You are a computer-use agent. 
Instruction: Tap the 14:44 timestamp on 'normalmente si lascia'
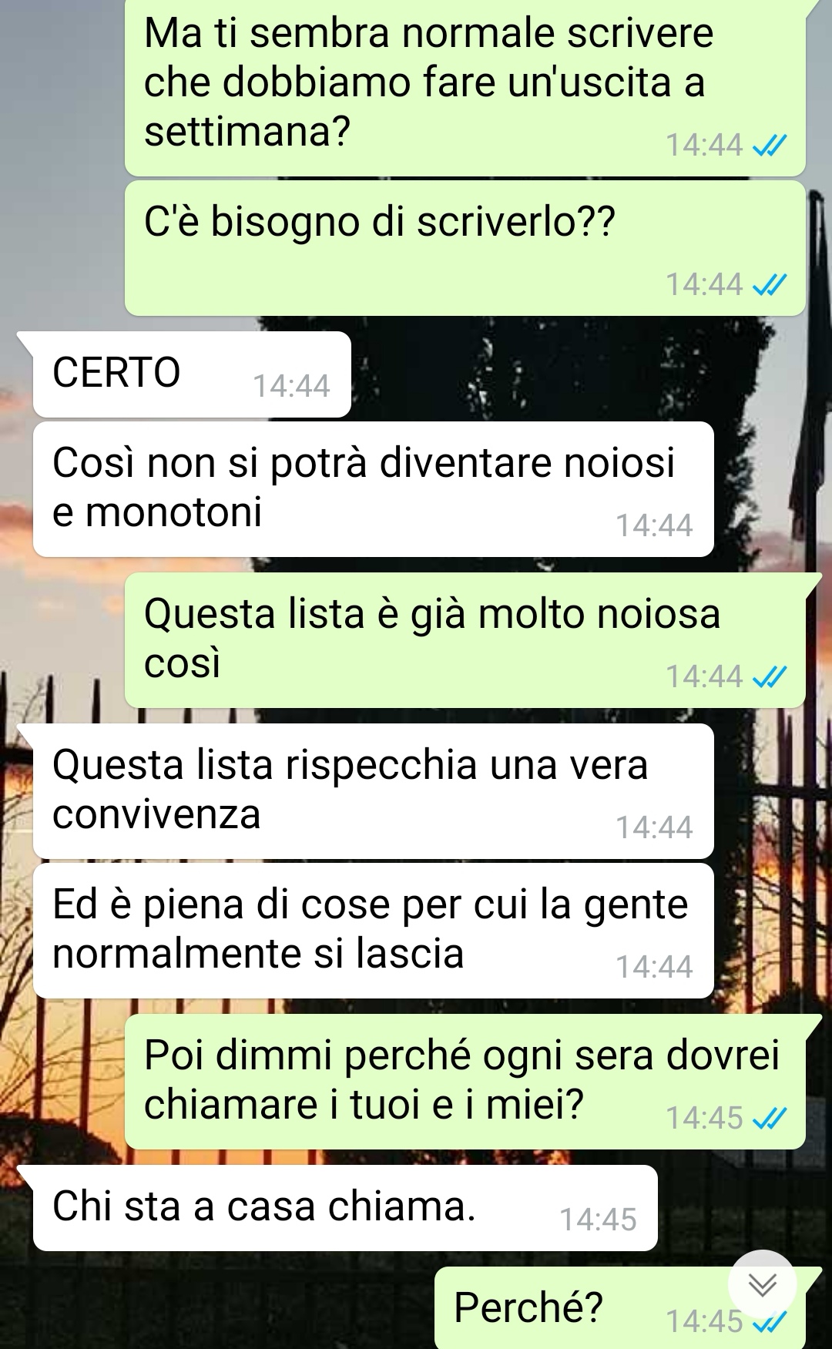point(654,967)
